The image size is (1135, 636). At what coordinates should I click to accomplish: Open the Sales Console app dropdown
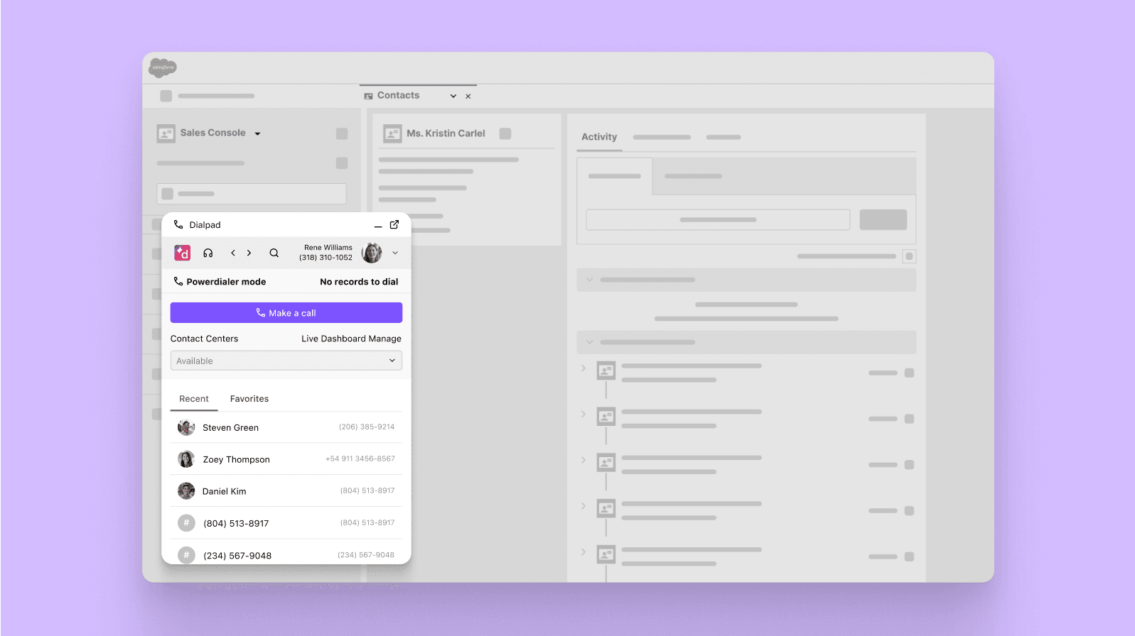pyautogui.click(x=257, y=133)
